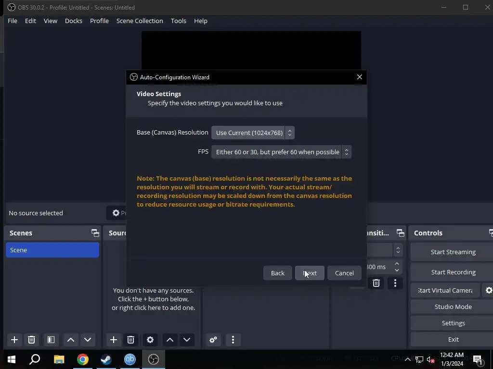Viewport: 493px width, 369px height.
Task: Click Start Virtual Camera
Action: tap(445, 290)
